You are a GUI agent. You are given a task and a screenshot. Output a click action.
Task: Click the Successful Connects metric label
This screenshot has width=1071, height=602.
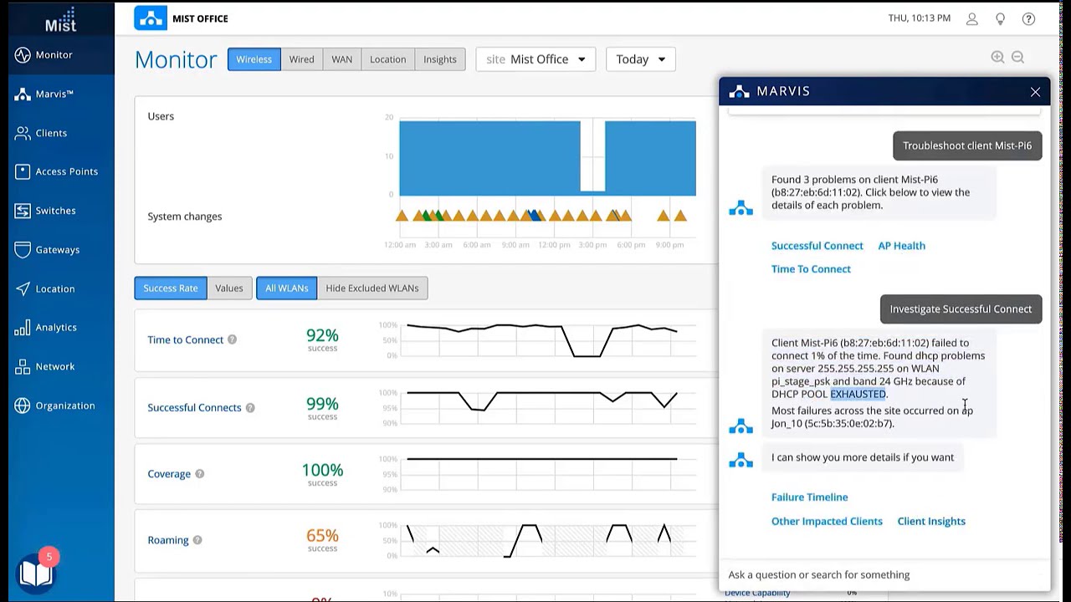tap(194, 407)
